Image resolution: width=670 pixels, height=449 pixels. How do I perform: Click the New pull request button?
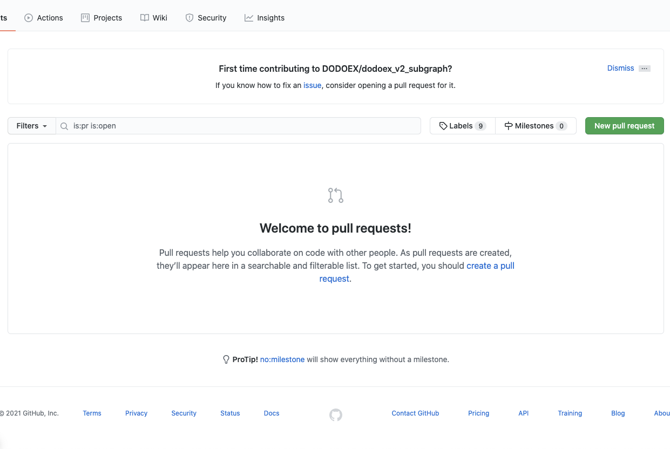[x=625, y=126]
